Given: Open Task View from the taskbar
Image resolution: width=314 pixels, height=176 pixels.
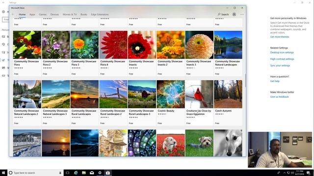Looking at the screenshot, I should pyautogui.click(x=68, y=173).
